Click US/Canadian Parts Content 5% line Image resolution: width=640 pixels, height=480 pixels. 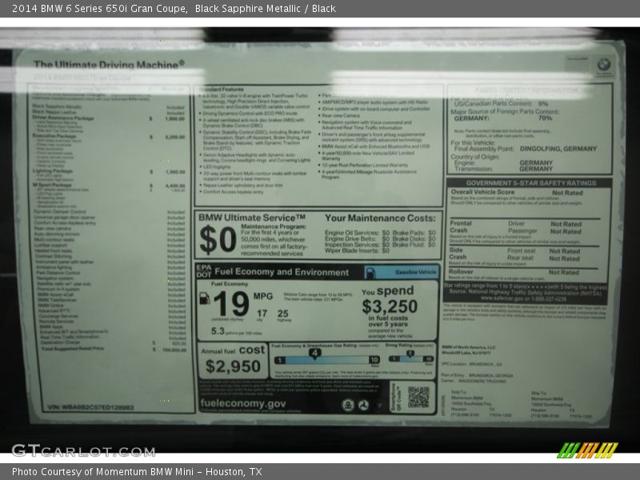[501, 103]
